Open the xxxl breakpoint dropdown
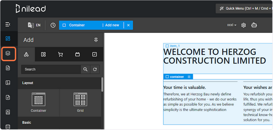This screenshot has height=130, width=273. (232, 25)
